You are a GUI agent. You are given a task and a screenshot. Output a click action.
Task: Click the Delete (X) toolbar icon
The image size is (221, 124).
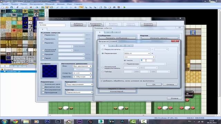pos(31,7)
